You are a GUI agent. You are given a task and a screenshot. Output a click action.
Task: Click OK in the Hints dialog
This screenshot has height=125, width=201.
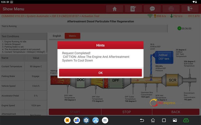click(x=100, y=73)
